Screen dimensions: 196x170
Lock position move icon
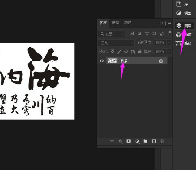pyautogui.click(x=126, y=51)
